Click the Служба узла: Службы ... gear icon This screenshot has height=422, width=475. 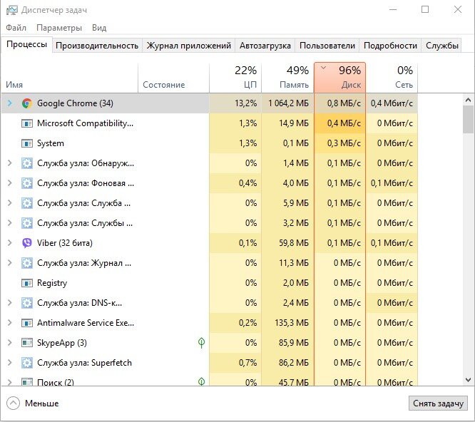(x=27, y=223)
